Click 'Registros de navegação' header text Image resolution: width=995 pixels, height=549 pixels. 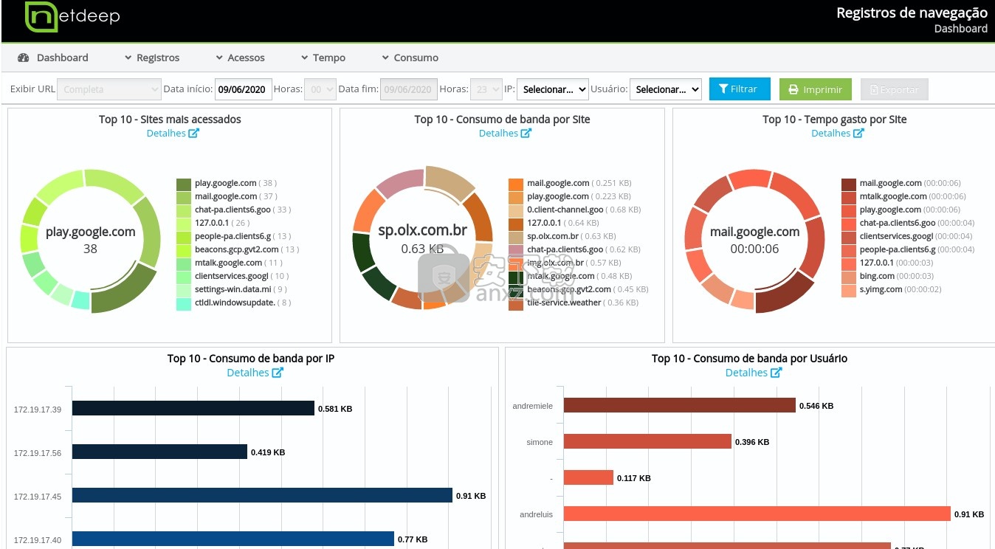coord(912,13)
